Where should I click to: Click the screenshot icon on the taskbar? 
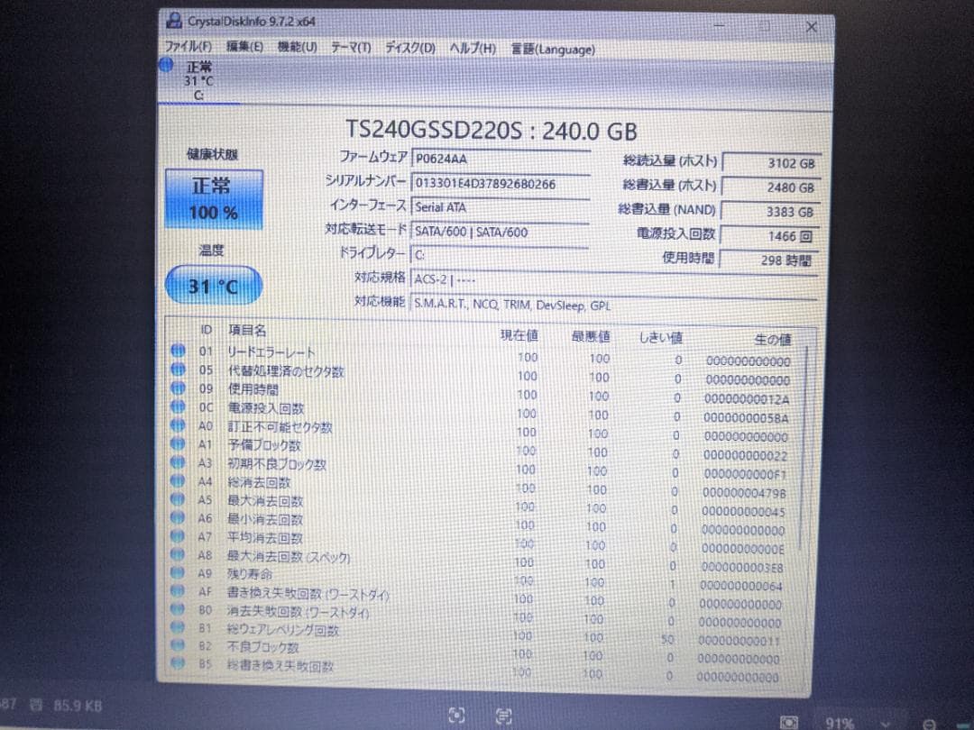(x=455, y=716)
